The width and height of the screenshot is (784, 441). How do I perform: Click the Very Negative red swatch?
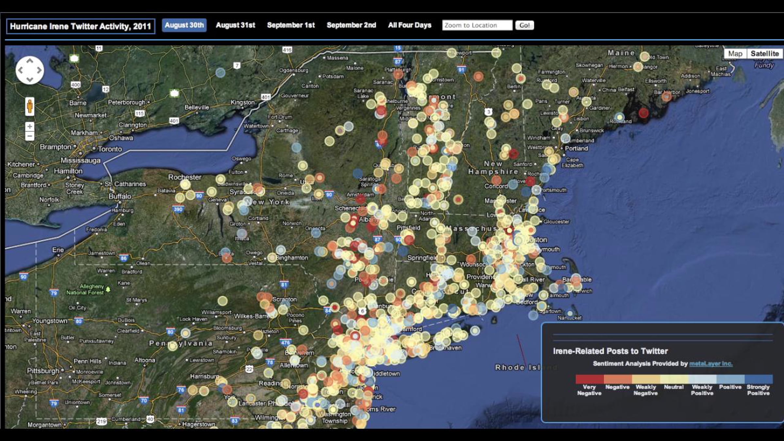590,379
